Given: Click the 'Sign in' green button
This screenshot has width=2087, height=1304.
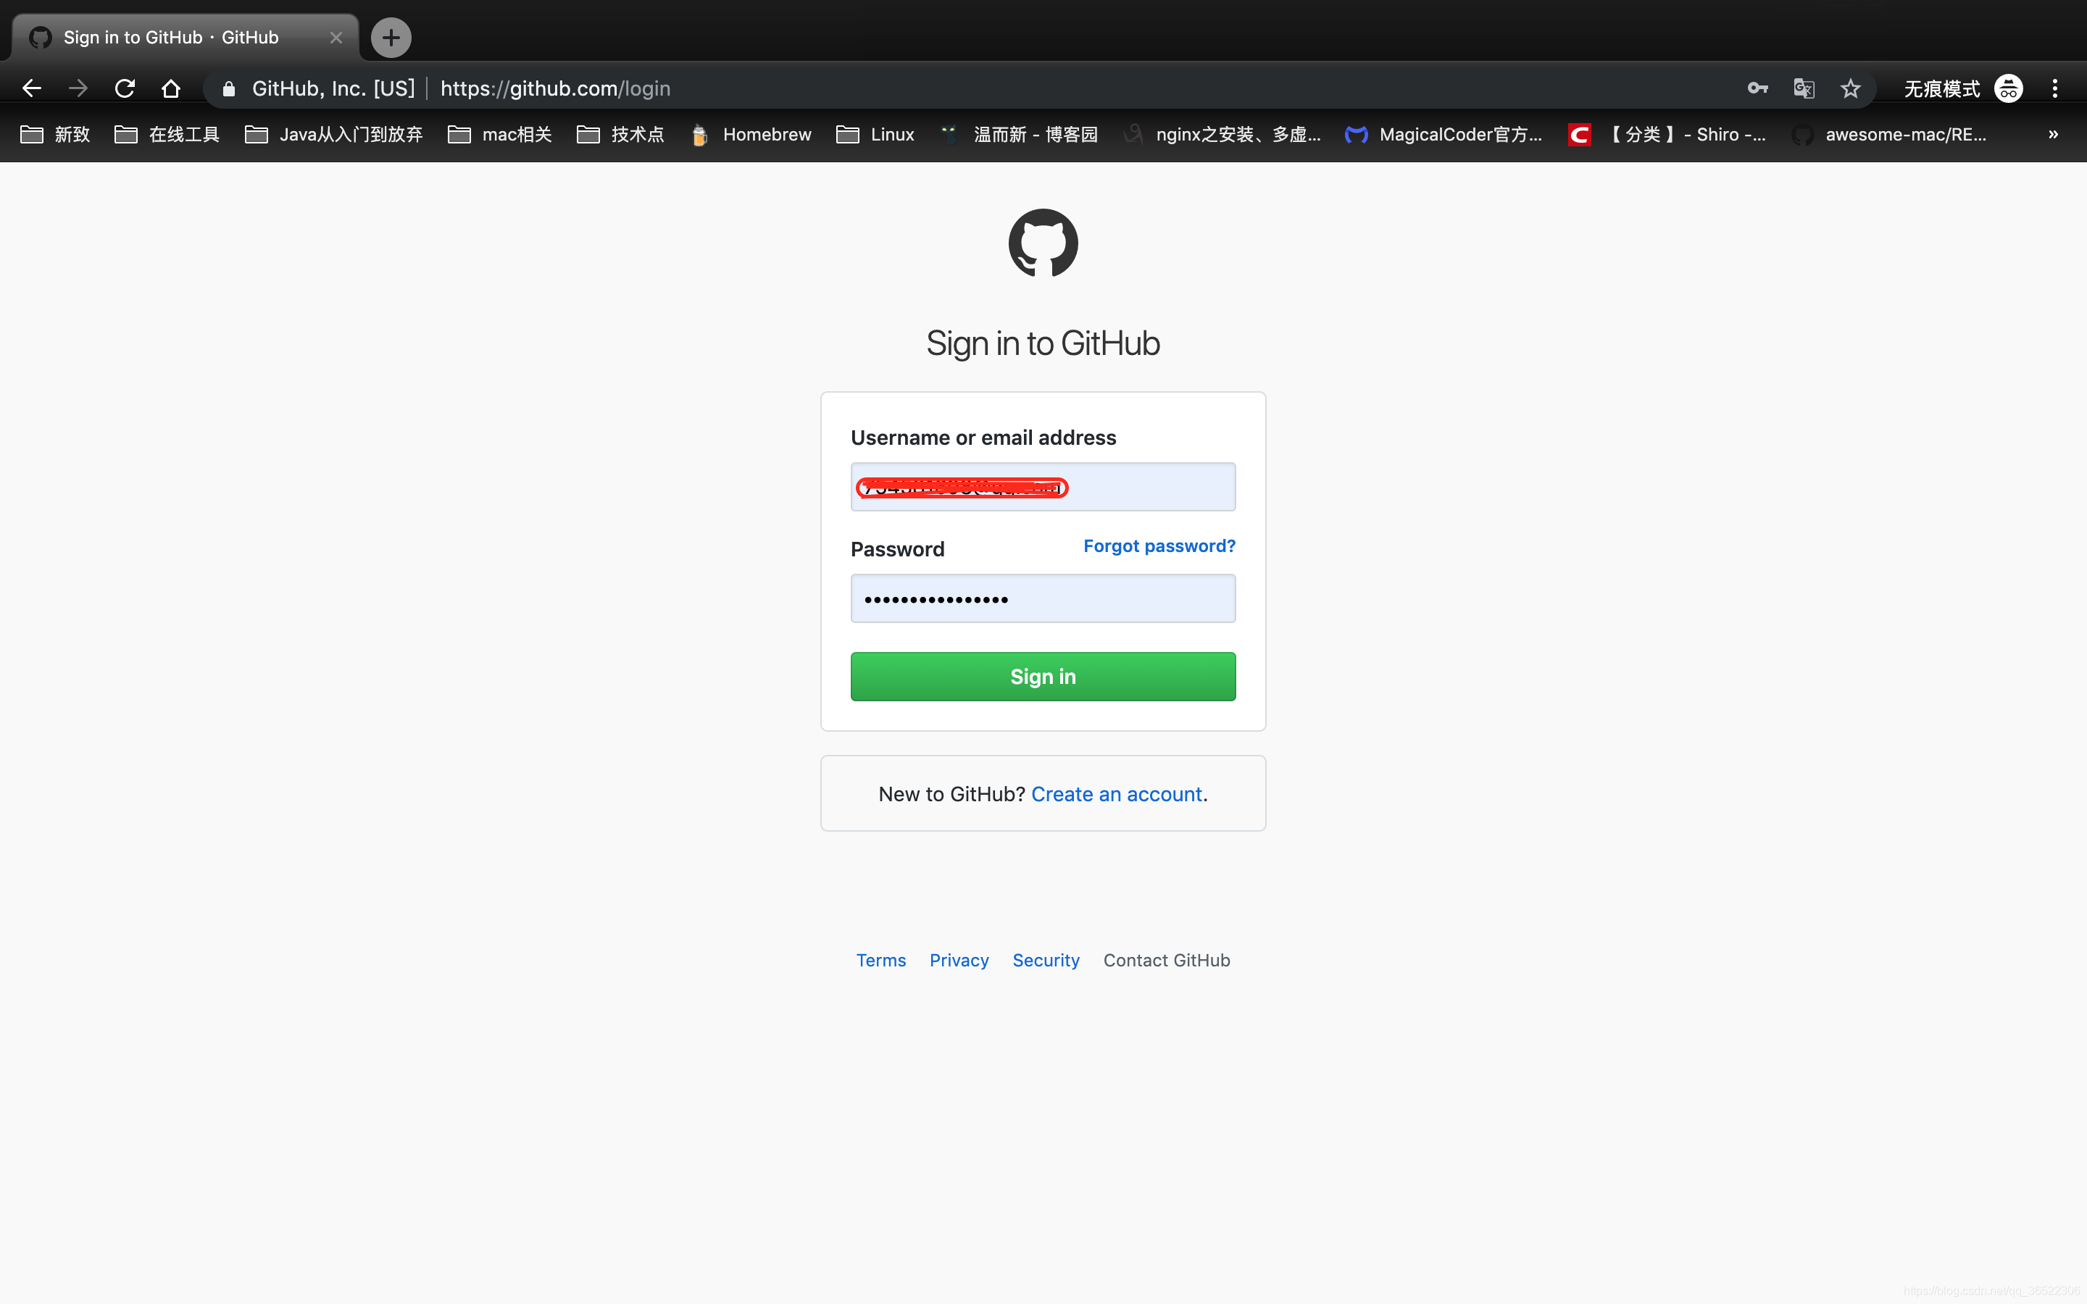Looking at the screenshot, I should 1043,676.
